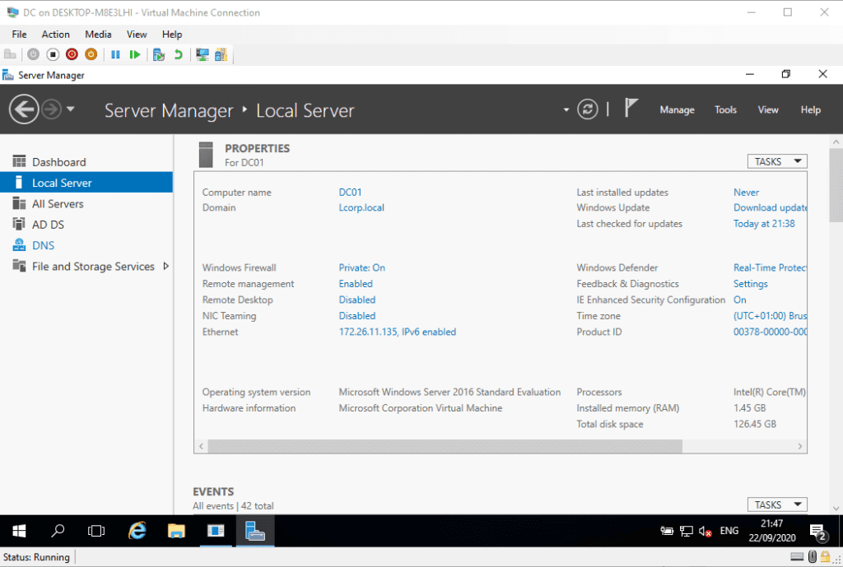Click the Lcorp.local domain link

(361, 207)
